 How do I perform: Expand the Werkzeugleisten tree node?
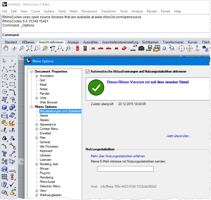tap(37, 195)
